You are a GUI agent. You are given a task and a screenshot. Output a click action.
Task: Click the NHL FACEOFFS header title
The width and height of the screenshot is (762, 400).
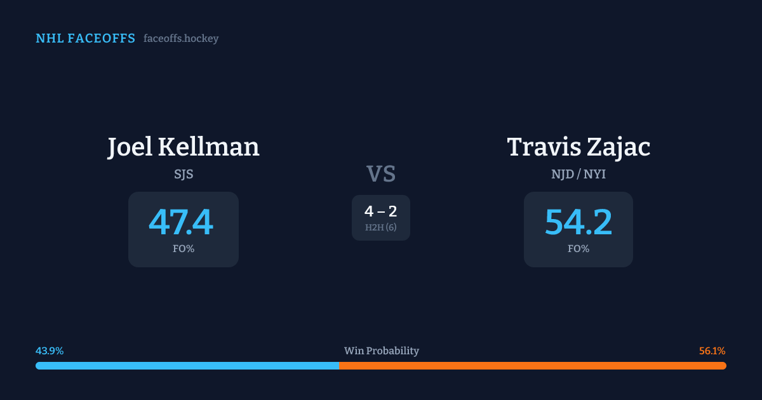click(x=85, y=39)
